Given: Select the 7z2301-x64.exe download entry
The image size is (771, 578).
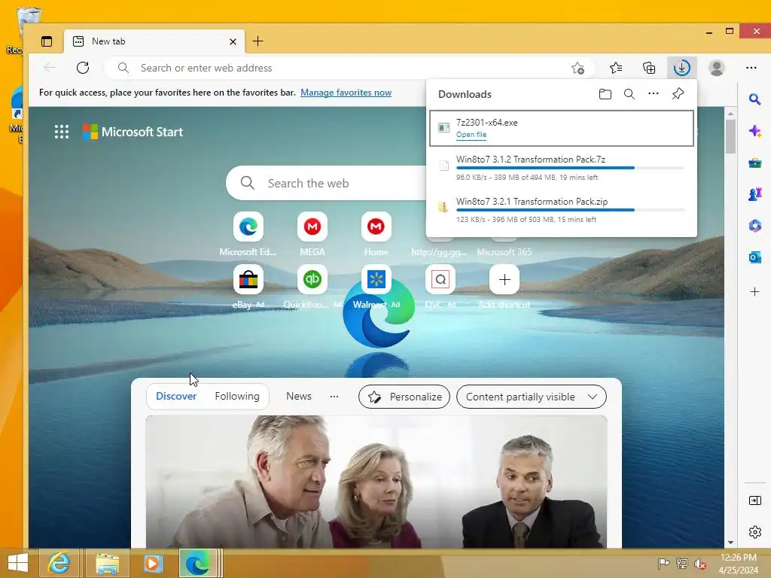Looking at the screenshot, I should point(562,128).
